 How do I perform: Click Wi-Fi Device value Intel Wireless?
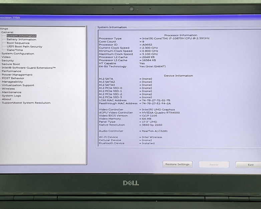152,137
